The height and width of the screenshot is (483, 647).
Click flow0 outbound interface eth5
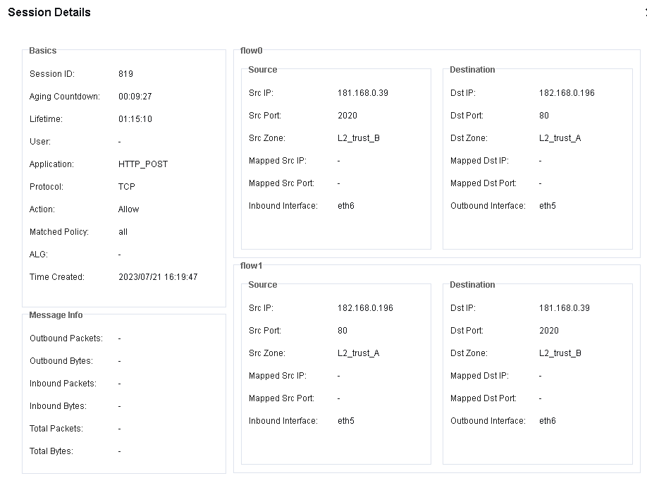548,206
